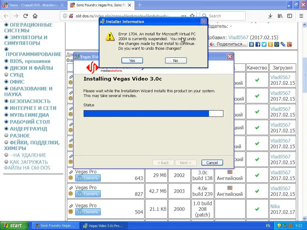
Task: Cancel the Vegas Video installation
Action: [212, 163]
